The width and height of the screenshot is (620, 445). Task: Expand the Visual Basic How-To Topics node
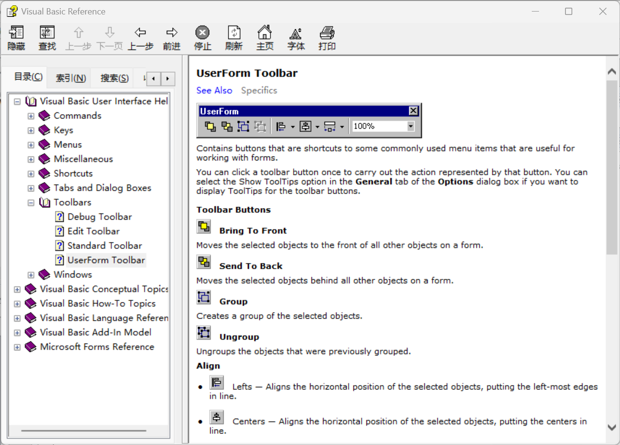point(17,304)
